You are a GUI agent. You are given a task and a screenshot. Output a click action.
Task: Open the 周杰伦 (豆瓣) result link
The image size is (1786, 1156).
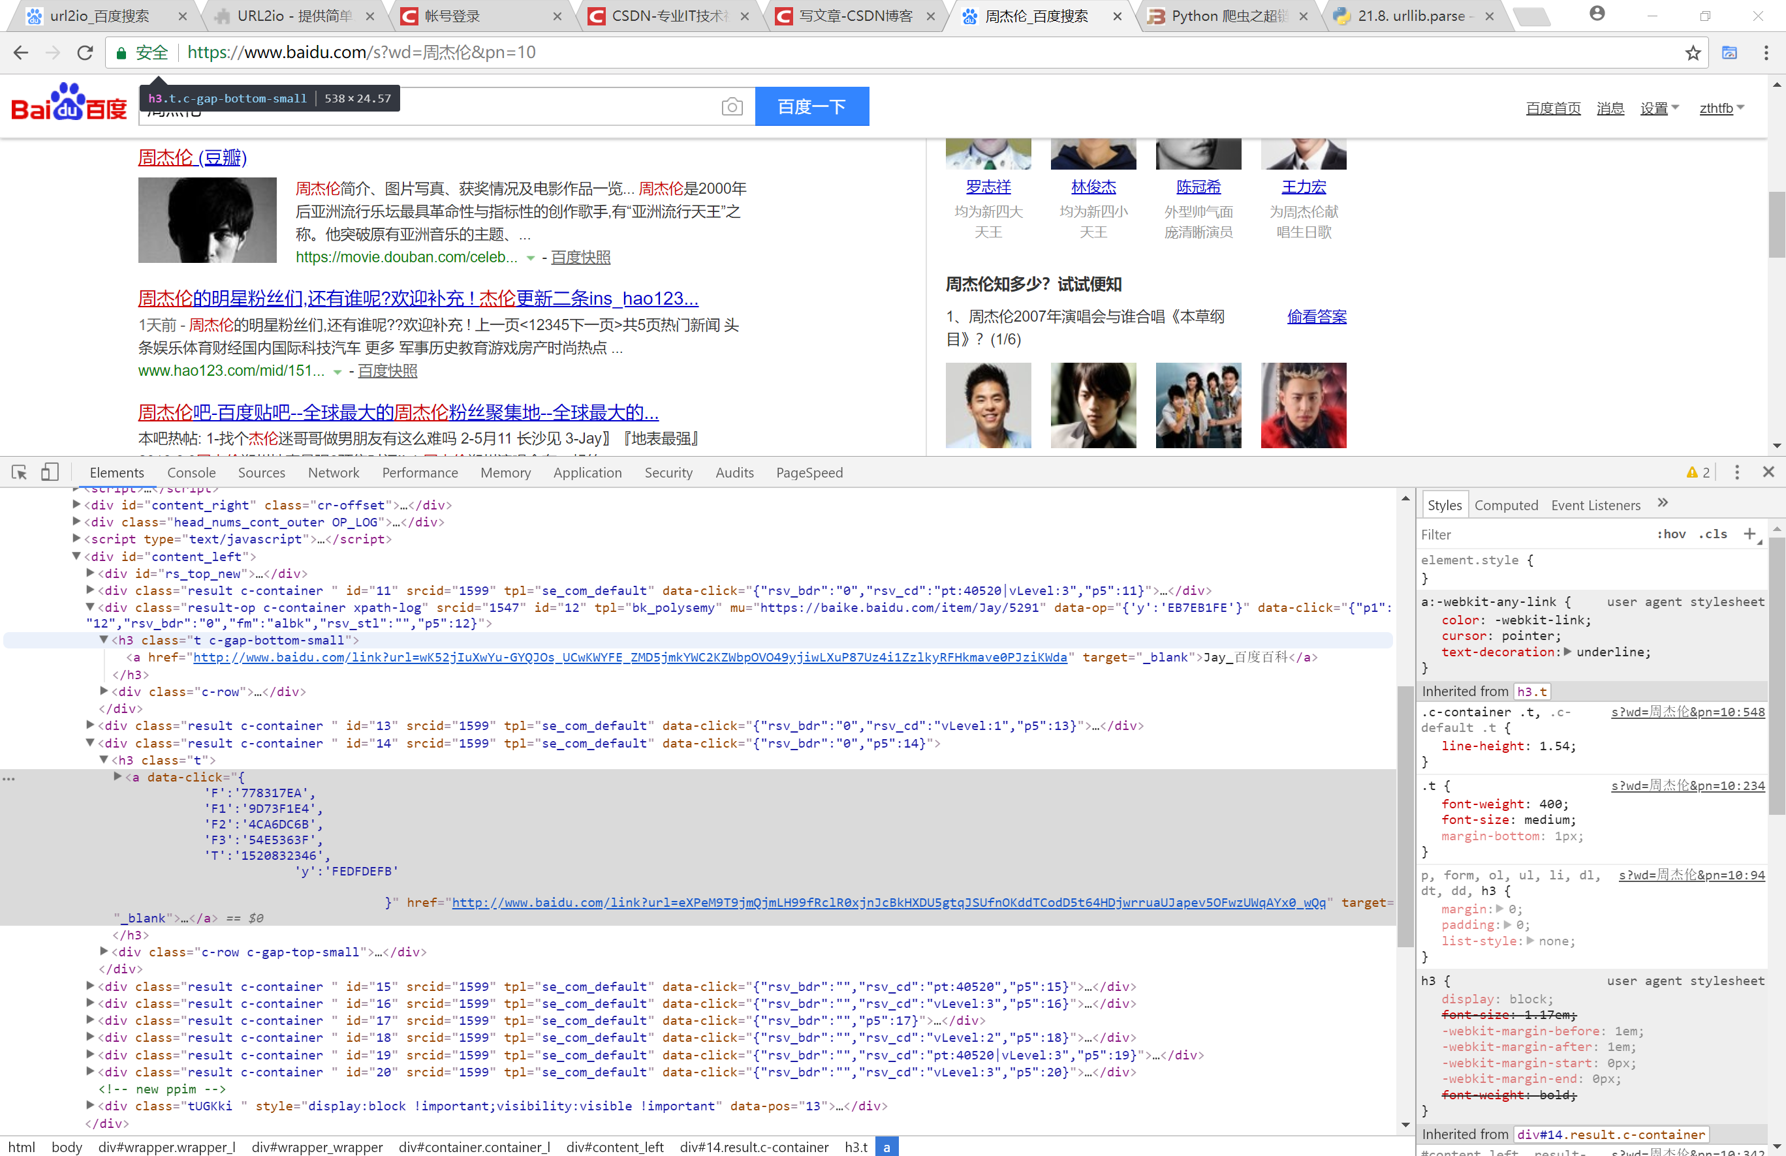[x=192, y=157]
